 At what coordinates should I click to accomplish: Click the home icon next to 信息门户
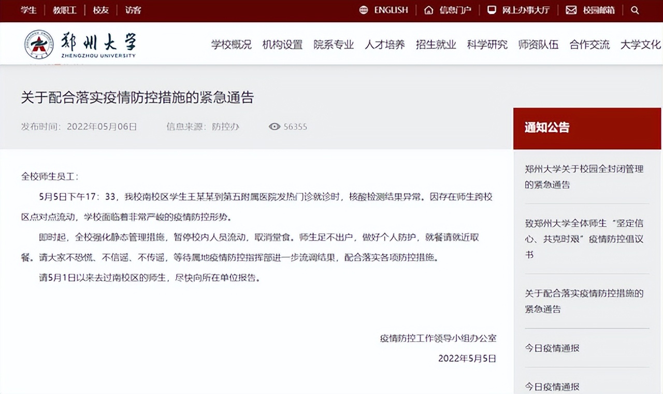tap(428, 10)
